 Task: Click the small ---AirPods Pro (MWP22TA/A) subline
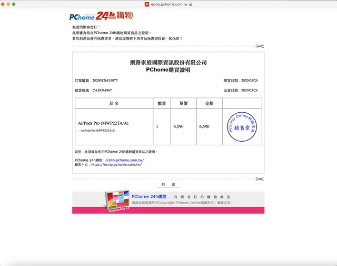coord(96,131)
